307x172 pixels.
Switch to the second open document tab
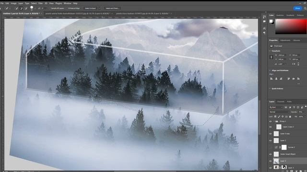click(x=78, y=13)
